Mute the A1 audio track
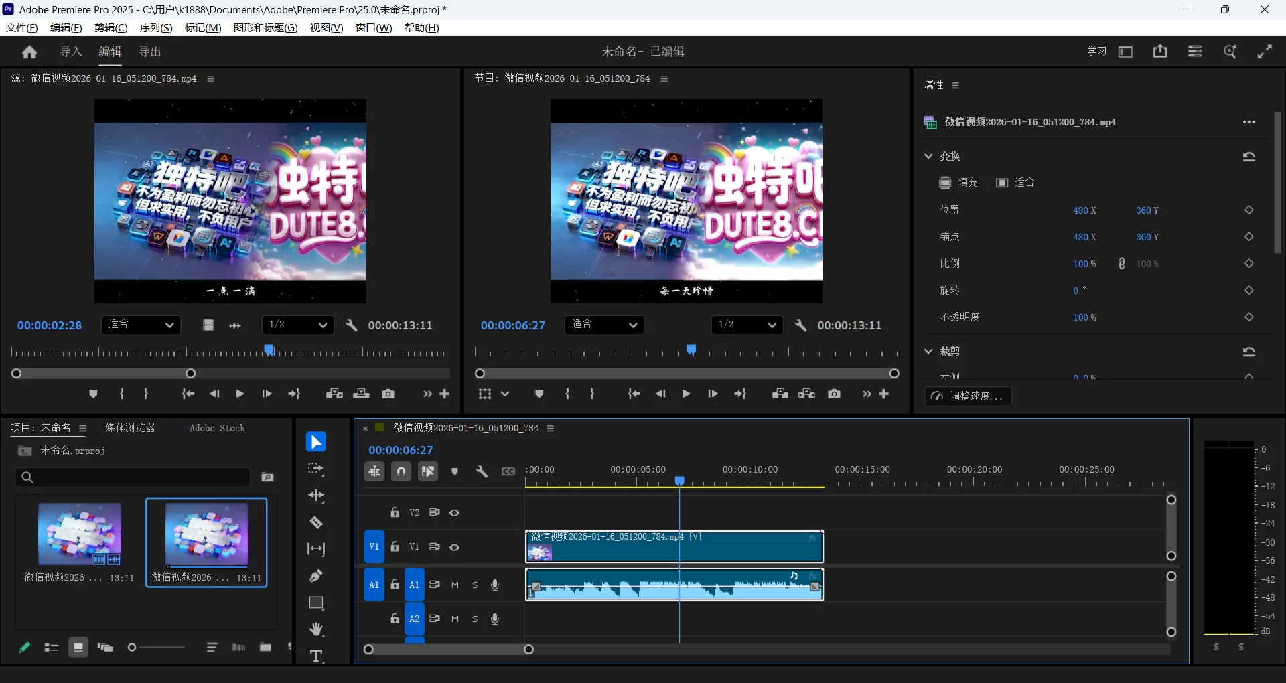This screenshot has height=683, width=1286. click(455, 584)
